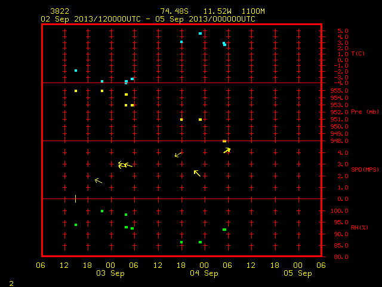
Task: Click the bold northeast-pointing wind arrow
Action: point(227,151)
